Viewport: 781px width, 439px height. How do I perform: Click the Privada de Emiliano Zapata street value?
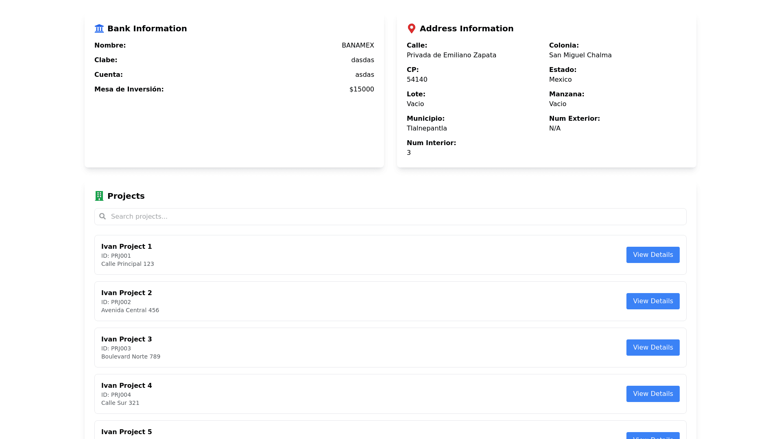click(x=451, y=55)
